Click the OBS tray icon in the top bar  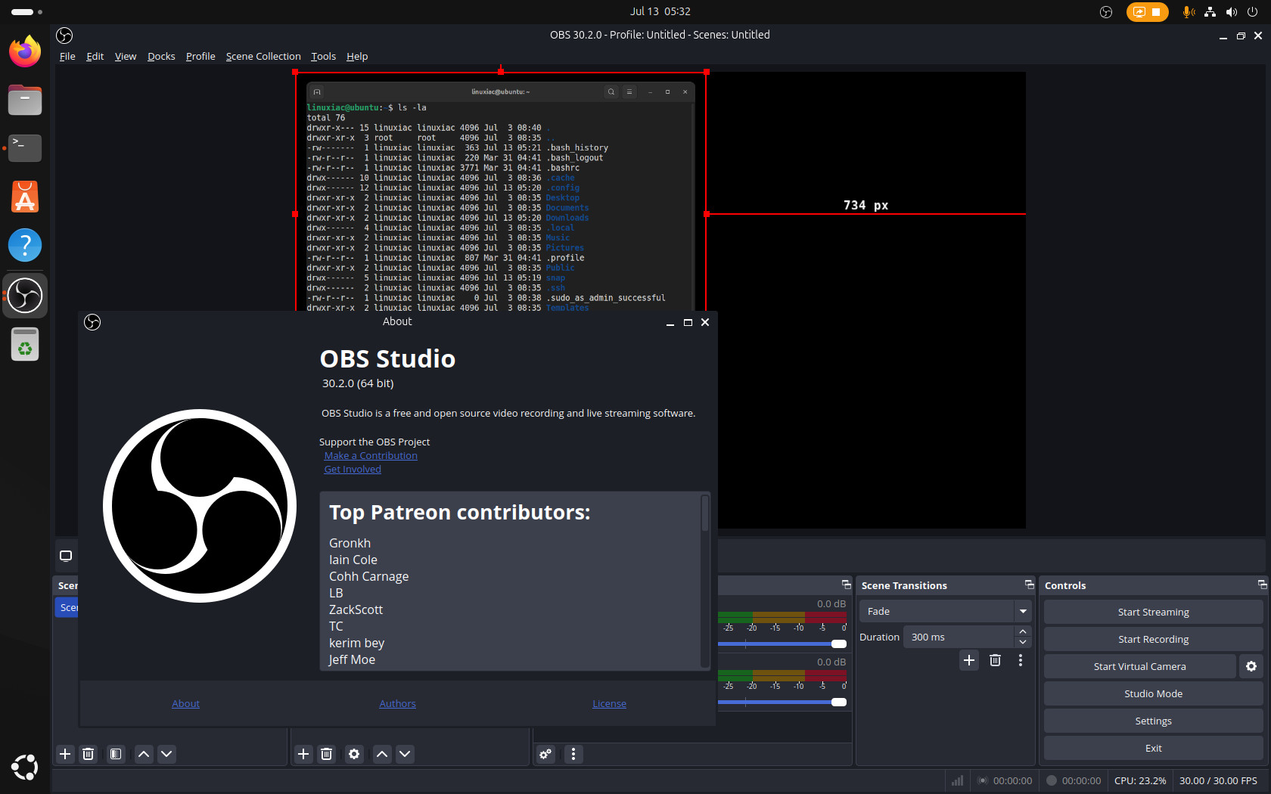[x=1106, y=11]
